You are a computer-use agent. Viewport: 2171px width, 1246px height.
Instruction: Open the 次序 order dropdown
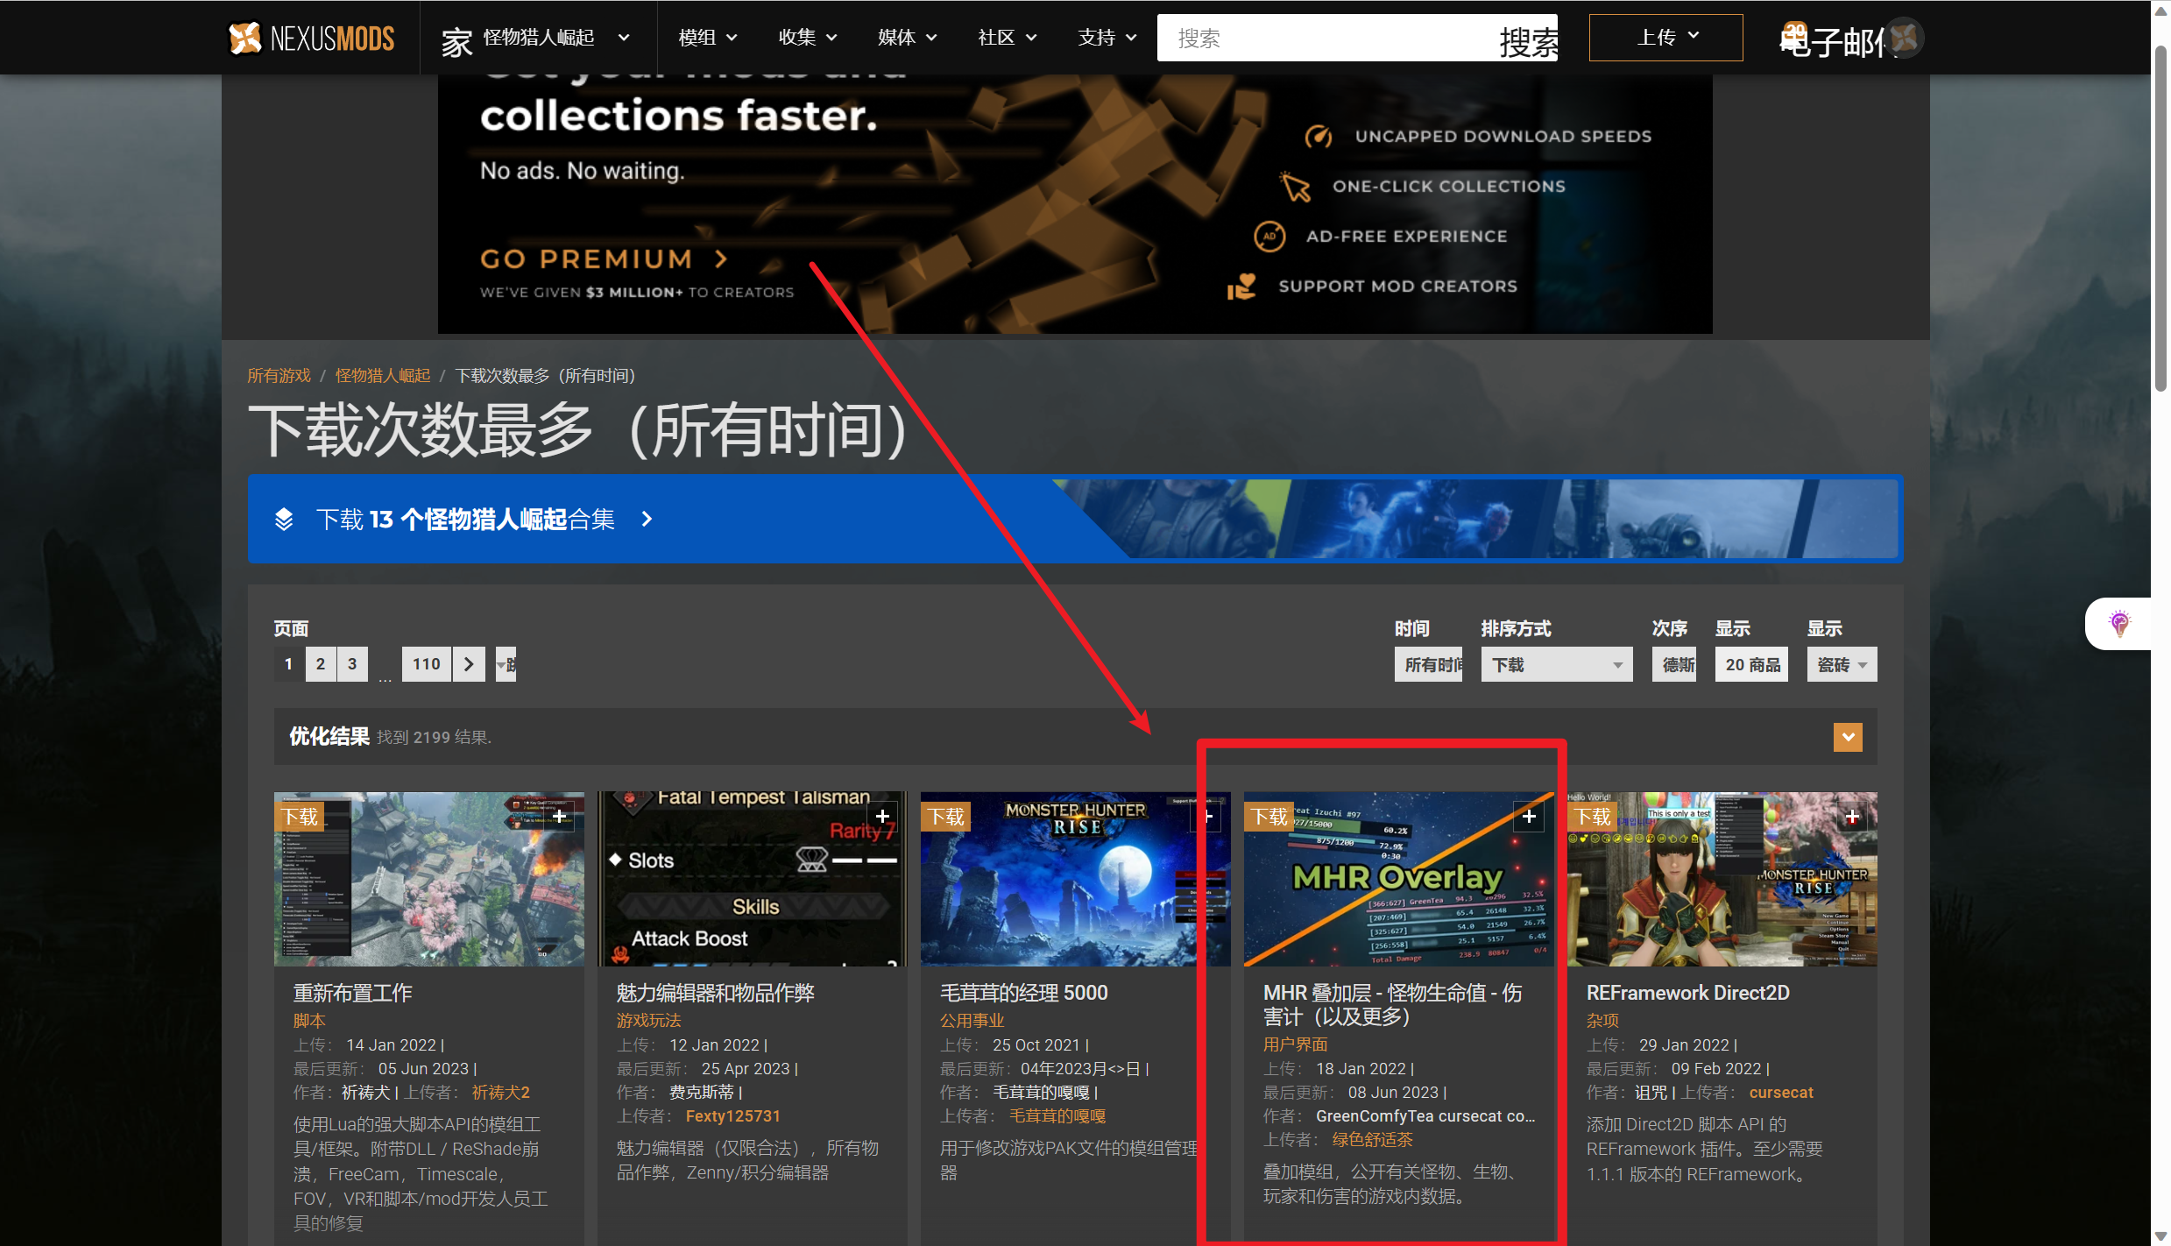pos(1673,665)
